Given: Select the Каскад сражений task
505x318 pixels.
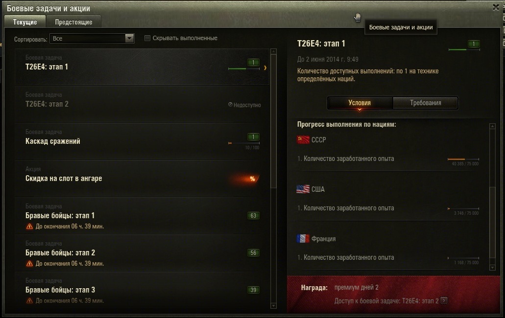Looking at the screenshot, I should 142,141.
